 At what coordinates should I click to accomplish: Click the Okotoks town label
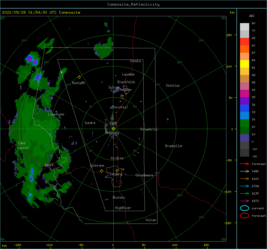[119, 197]
